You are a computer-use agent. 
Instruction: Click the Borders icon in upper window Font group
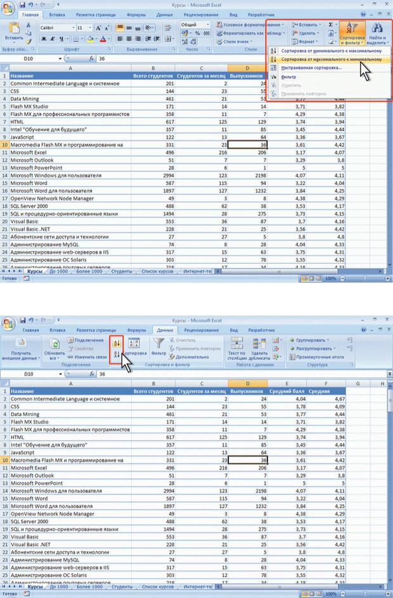(76, 39)
